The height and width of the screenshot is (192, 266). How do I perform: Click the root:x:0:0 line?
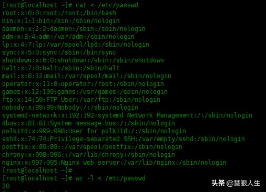click(x=59, y=13)
